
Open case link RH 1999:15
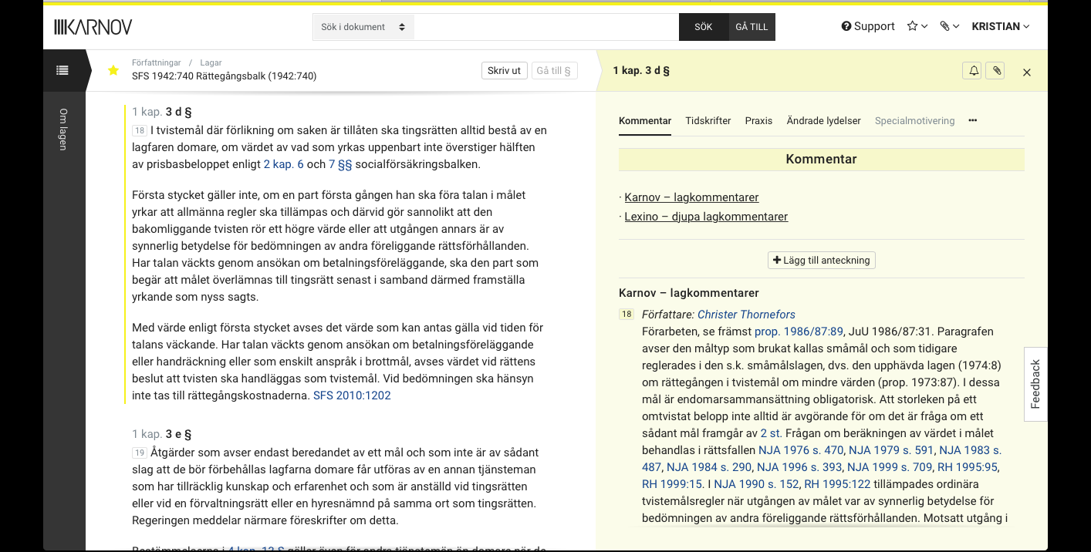coord(672,484)
